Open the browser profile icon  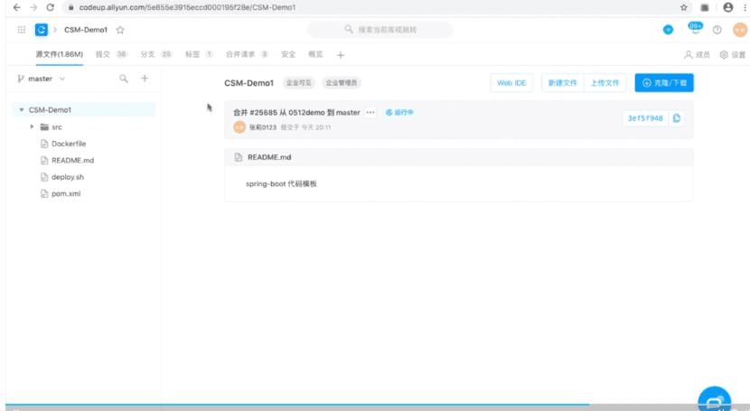tap(728, 7)
